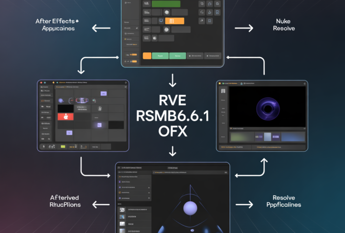Click the purple sphere in bottom window viewport
This screenshot has height=233, width=345.
click(x=190, y=208)
